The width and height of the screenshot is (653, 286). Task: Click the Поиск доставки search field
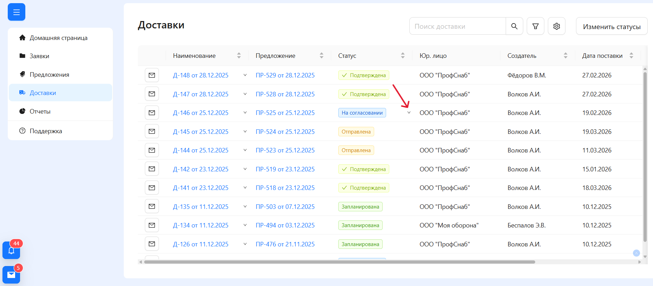coord(457,26)
